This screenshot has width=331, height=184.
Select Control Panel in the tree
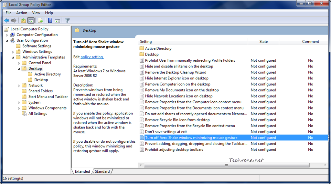pos(40,63)
